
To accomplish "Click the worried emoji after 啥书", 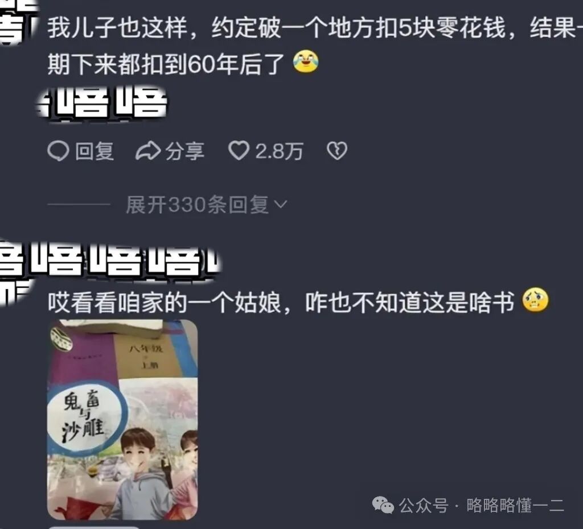I will pyautogui.click(x=535, y=300).
